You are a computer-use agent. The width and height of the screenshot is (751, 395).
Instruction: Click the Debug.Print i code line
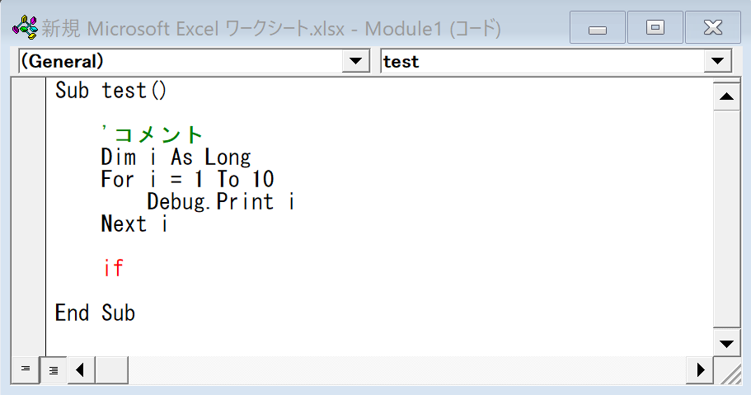pos(220,201)
